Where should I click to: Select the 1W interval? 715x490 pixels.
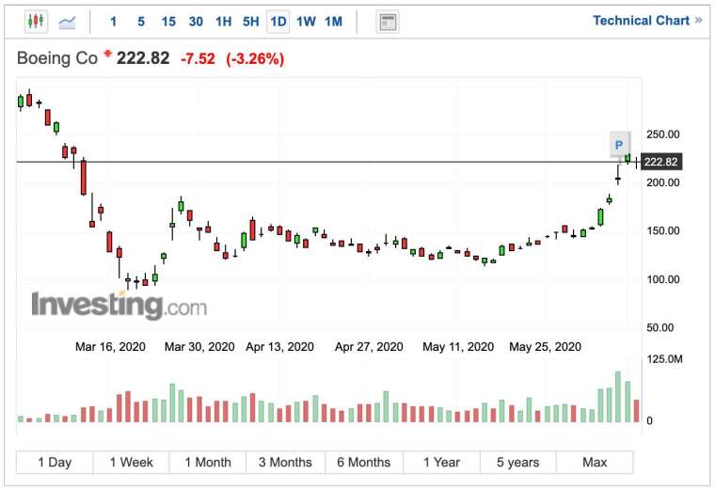306,22
